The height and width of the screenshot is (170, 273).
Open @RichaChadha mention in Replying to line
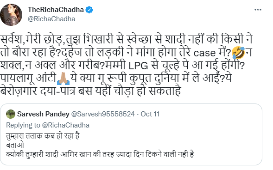[x=66, y=125]
